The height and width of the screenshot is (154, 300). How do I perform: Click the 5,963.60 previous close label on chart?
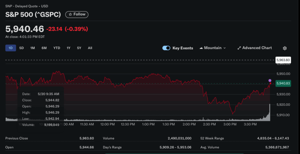283,60
